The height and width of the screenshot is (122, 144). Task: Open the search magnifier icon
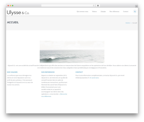[x=135, y=12]
